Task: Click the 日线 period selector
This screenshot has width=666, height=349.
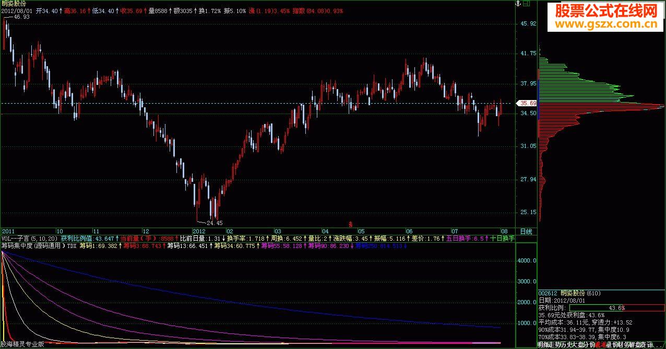Action: [527, 231]
